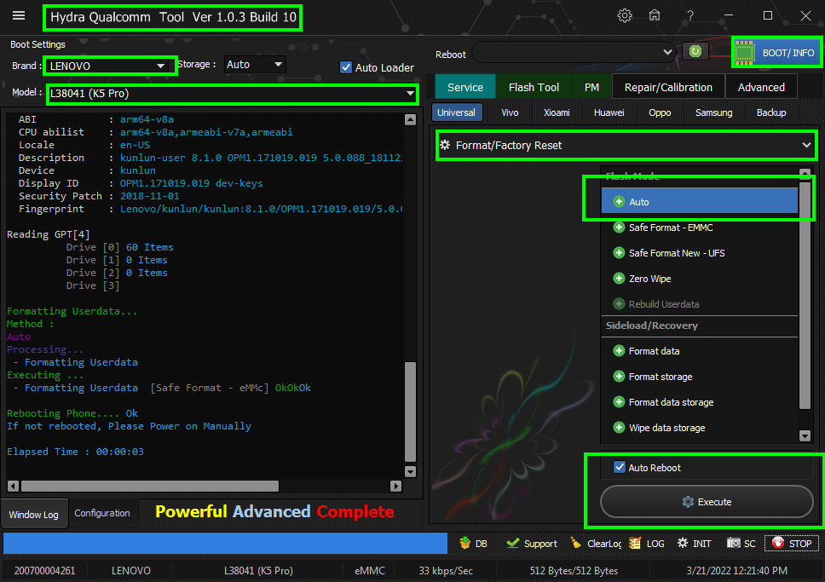This screenshot has width=825, height=582.
Task: Select the Format data option
Action: click(699, 351)
